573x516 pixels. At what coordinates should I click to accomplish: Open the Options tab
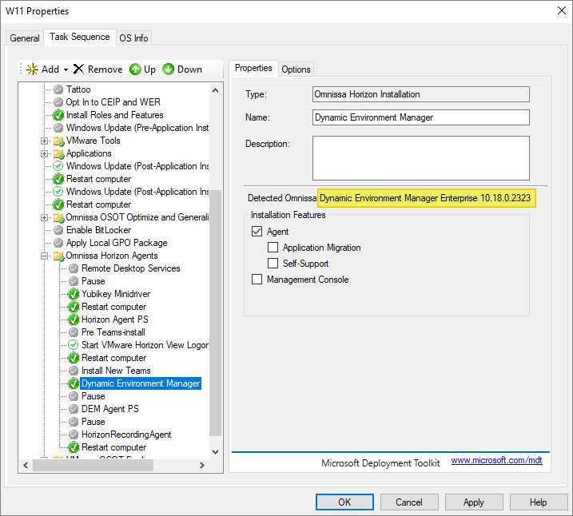click(296, 69)
